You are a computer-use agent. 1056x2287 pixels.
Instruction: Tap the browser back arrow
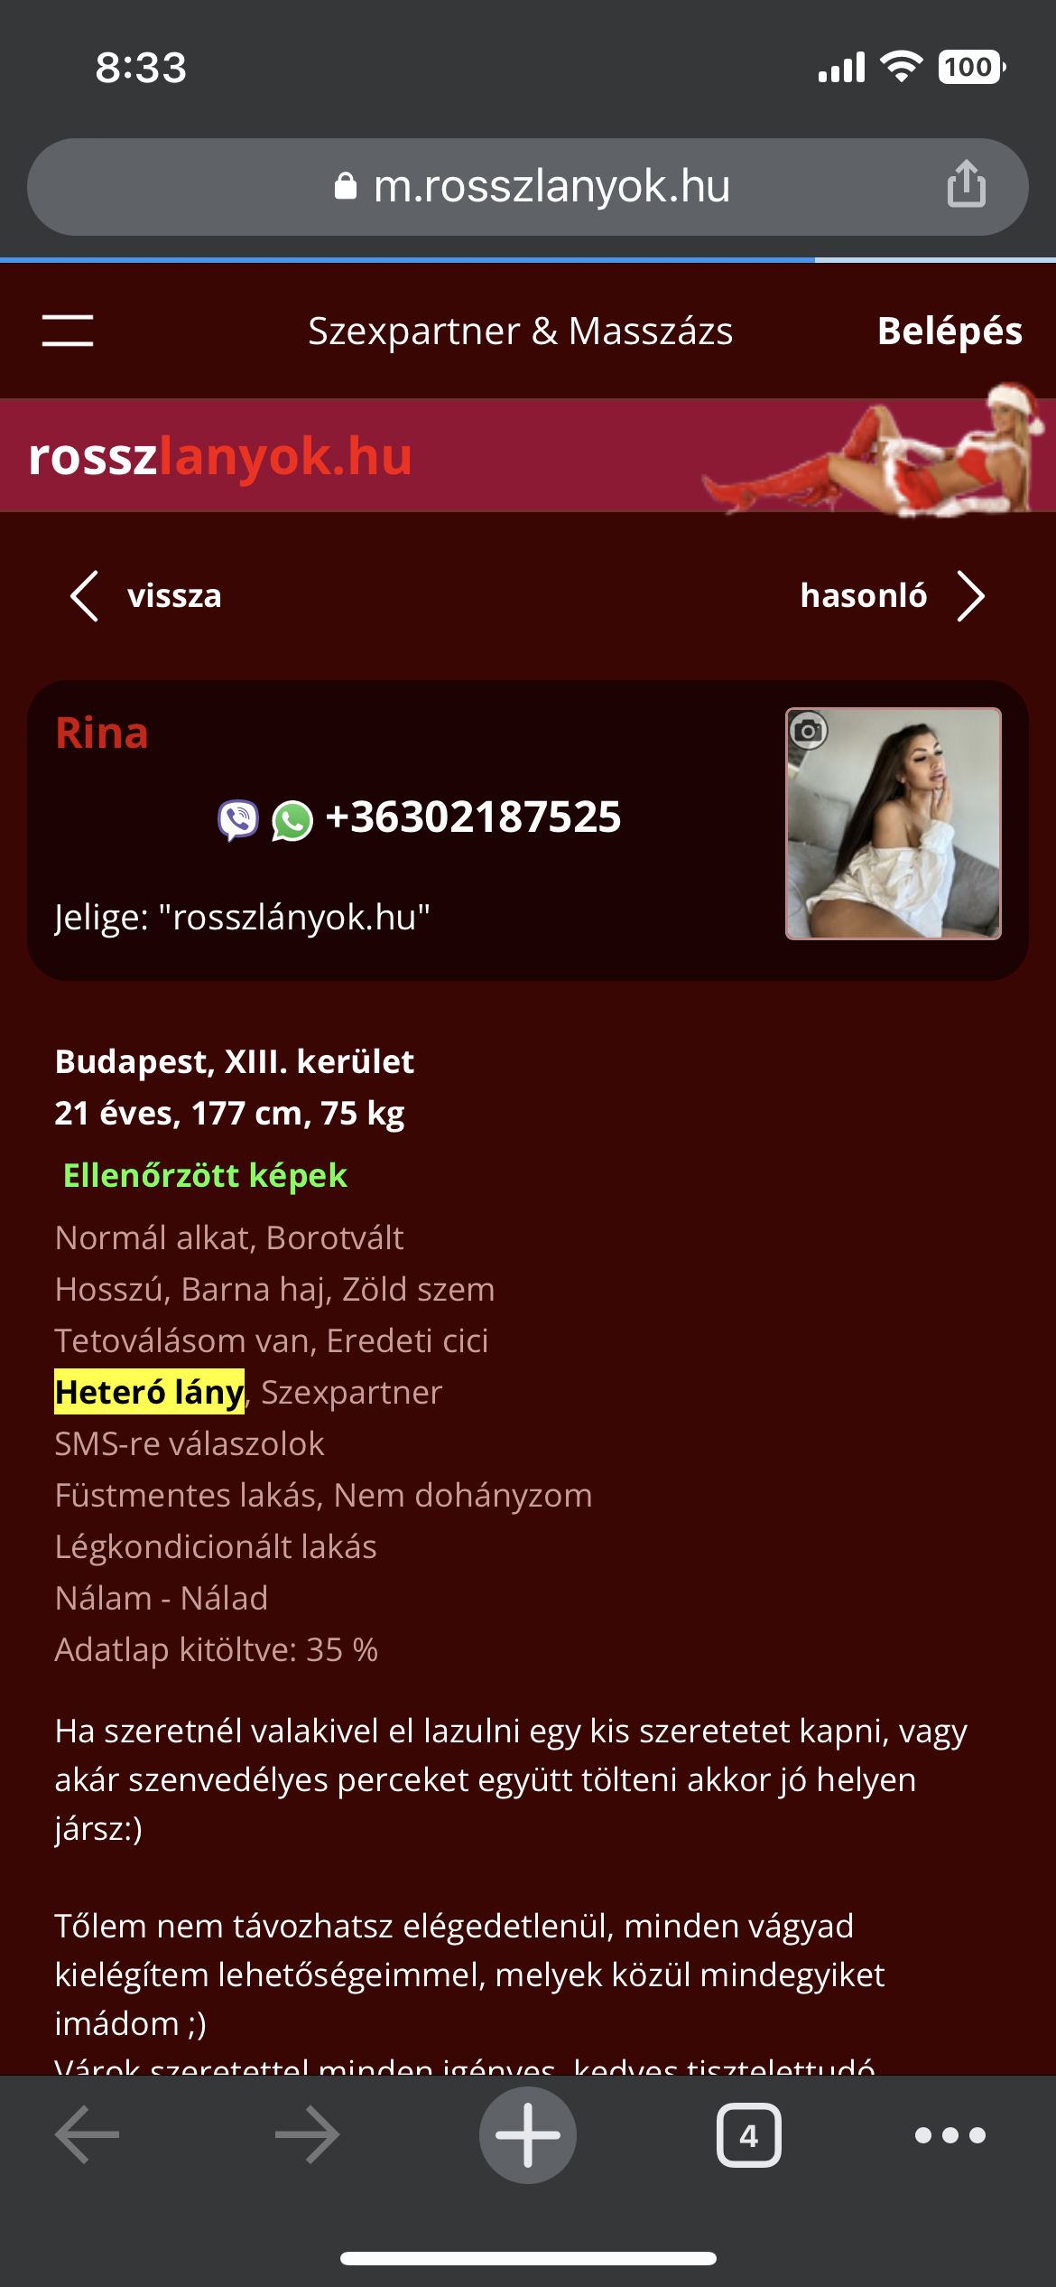pyautogui.click(x=88, y=2134)
